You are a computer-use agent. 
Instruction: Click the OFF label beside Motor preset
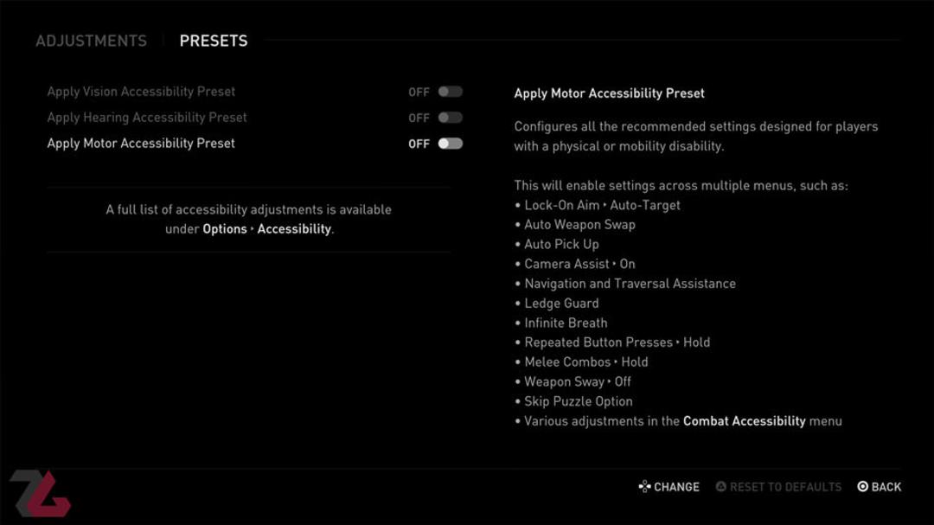(419, 144)
